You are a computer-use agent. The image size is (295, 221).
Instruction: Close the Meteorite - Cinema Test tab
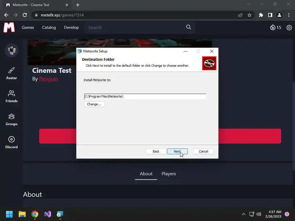67,5
